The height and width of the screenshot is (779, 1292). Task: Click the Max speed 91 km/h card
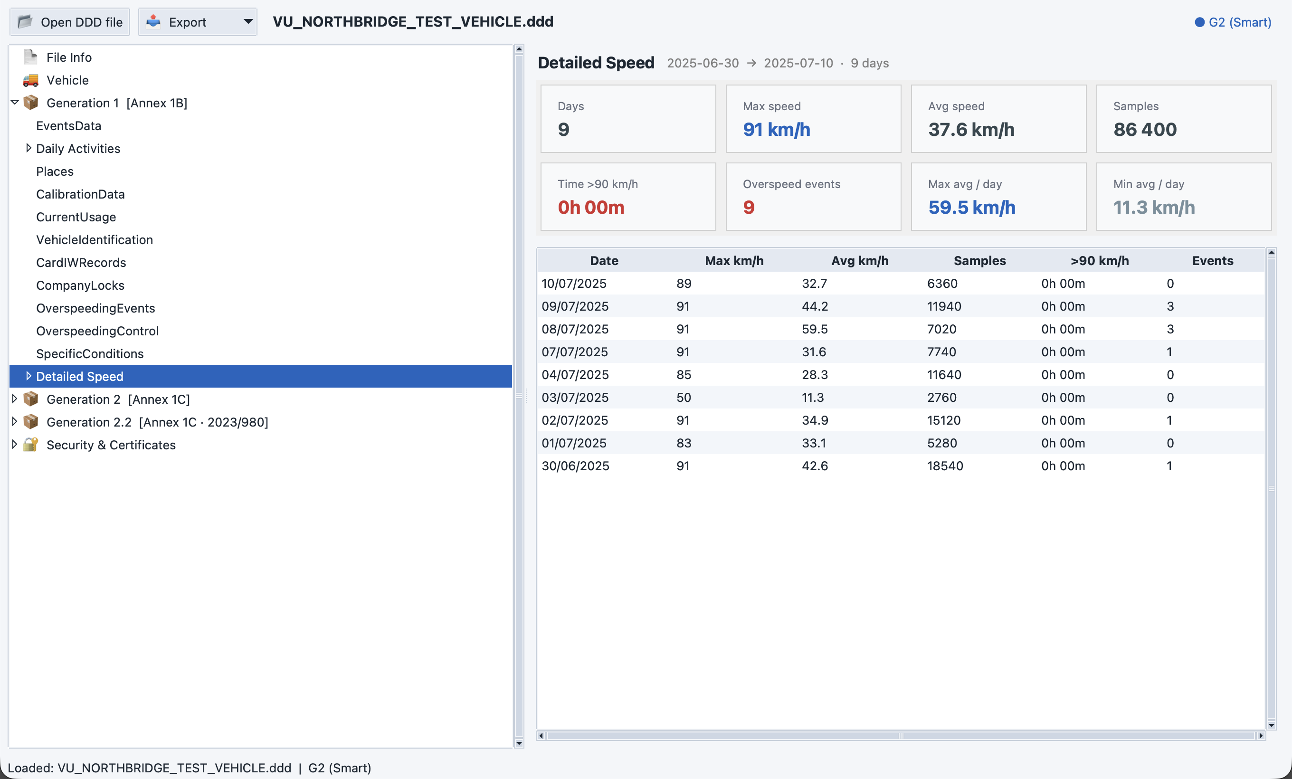813,119
